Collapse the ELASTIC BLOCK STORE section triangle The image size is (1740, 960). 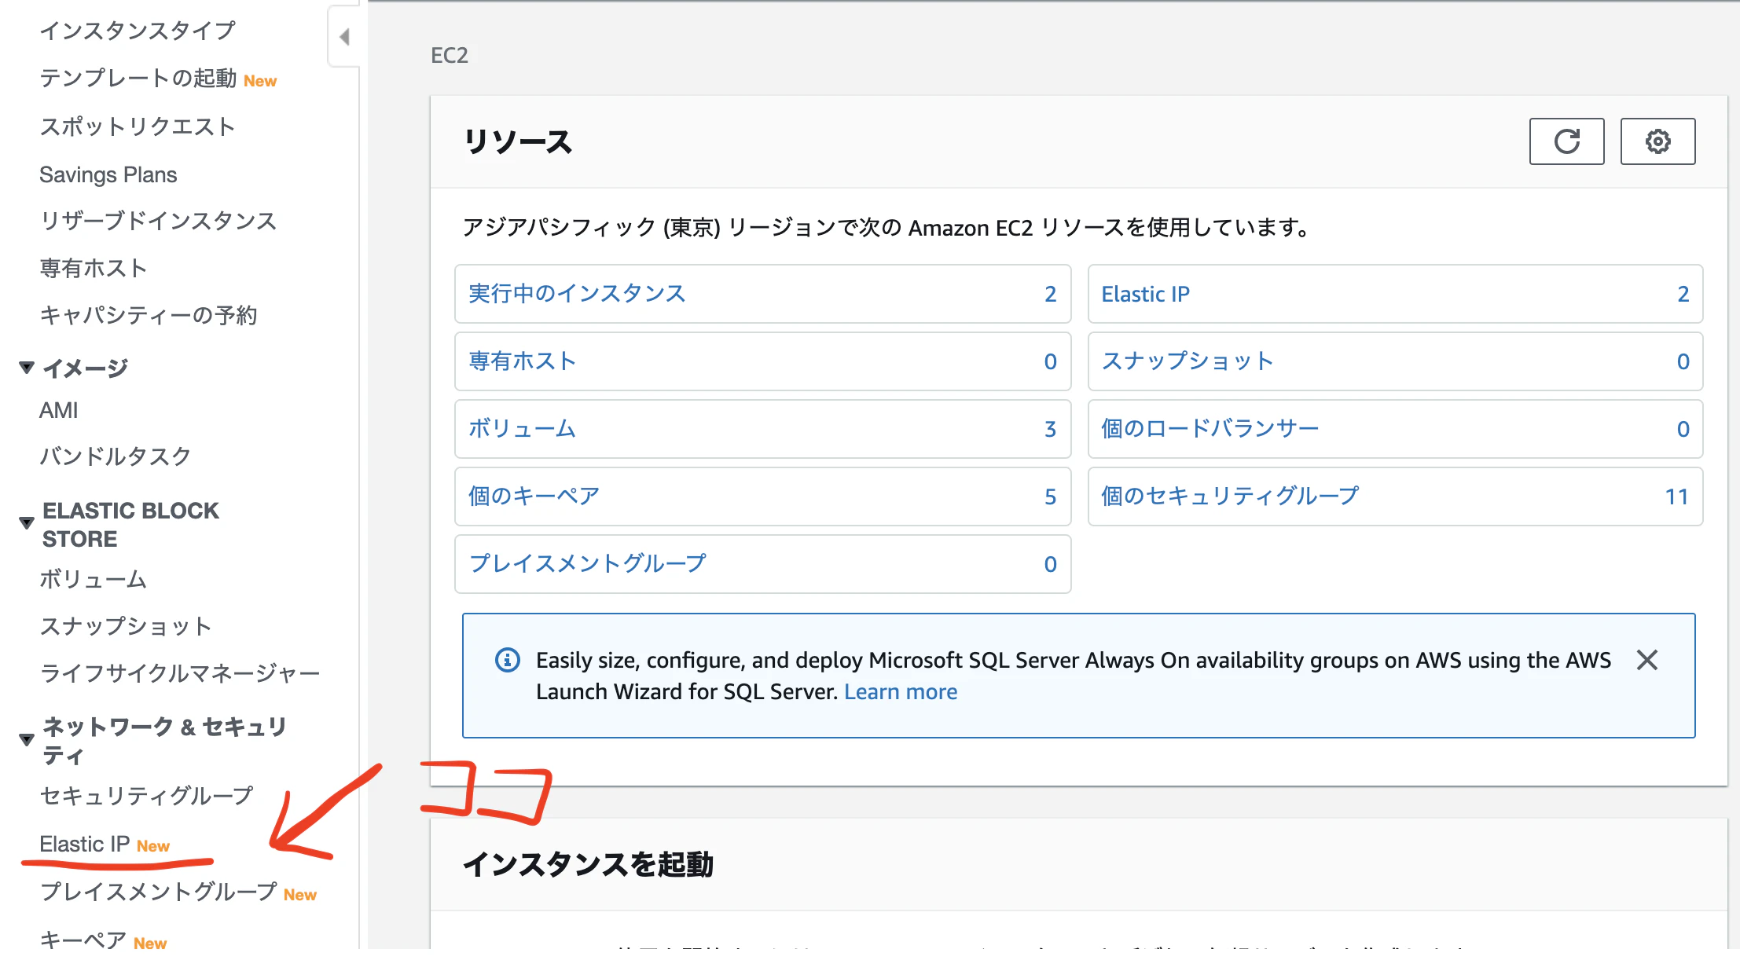click(27, 522)
